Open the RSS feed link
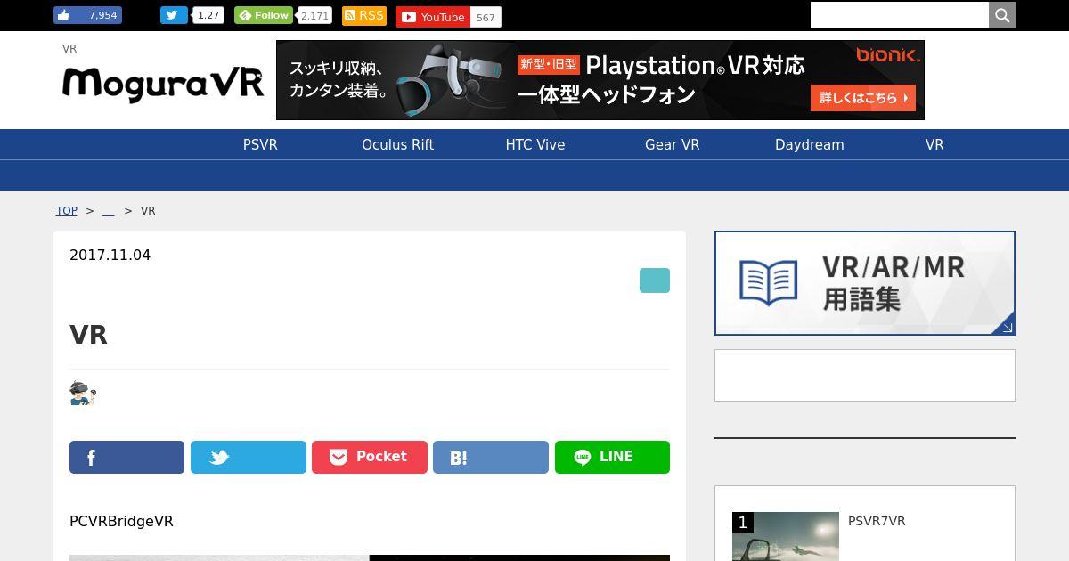This screenshot has width=1069, height=561. (364, 16)
